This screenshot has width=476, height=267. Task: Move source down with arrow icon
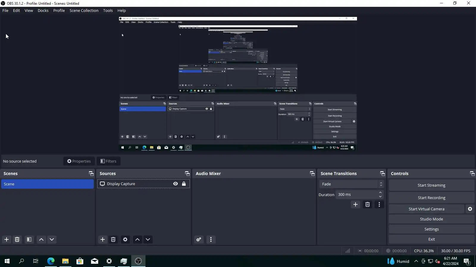point(148,239)
